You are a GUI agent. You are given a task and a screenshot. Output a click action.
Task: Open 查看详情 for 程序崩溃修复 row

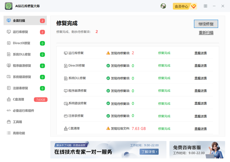[x=201, y=91]
